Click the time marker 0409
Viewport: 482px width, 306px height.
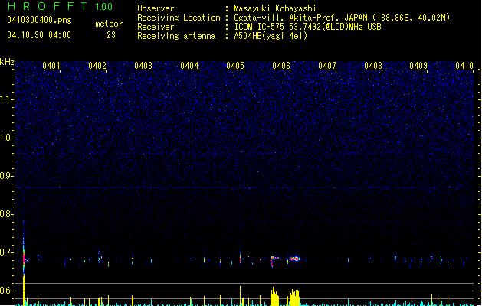pos(418,66)
